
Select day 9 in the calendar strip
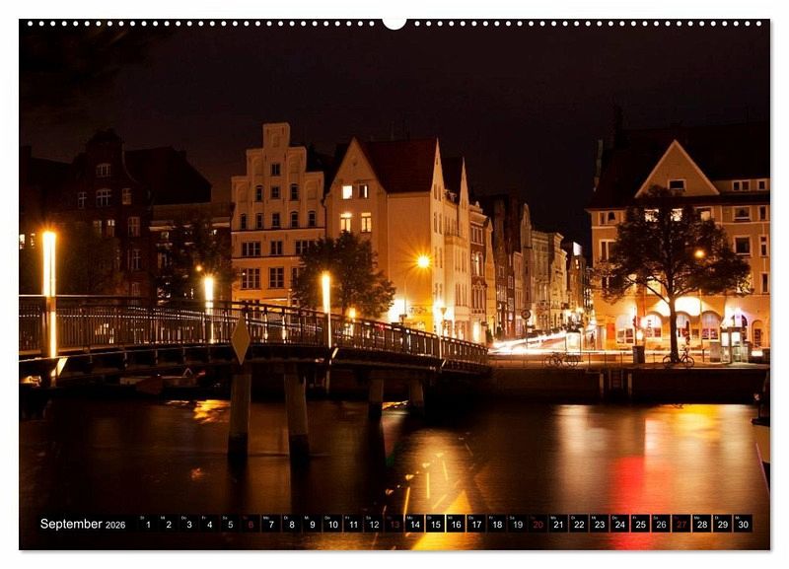[x=312, y=524]
